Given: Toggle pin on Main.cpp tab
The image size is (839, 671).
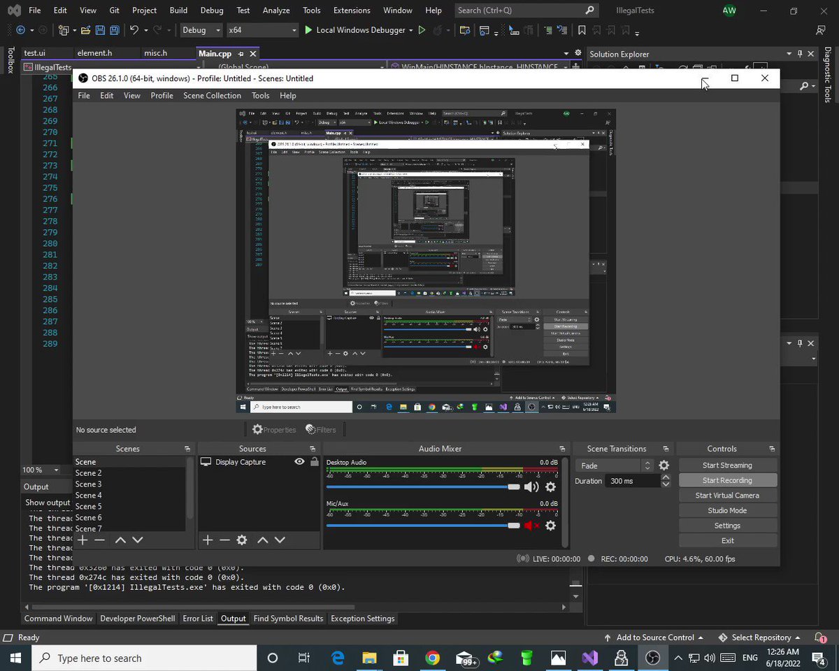Looking at the screenshot, I should tap(241, 53).
